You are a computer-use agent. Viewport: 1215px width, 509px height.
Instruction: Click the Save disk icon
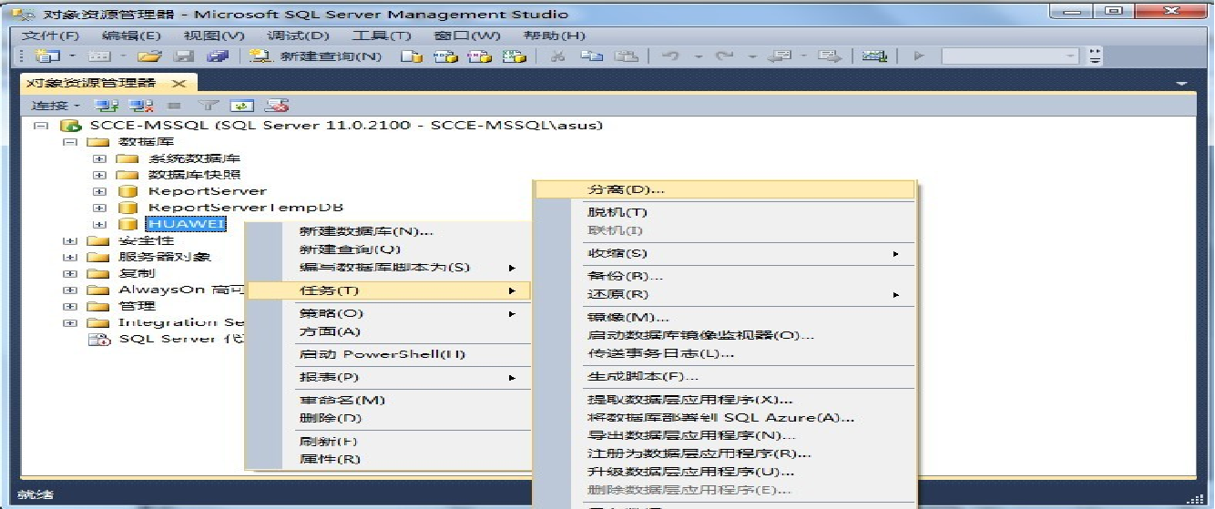point(184,56)
